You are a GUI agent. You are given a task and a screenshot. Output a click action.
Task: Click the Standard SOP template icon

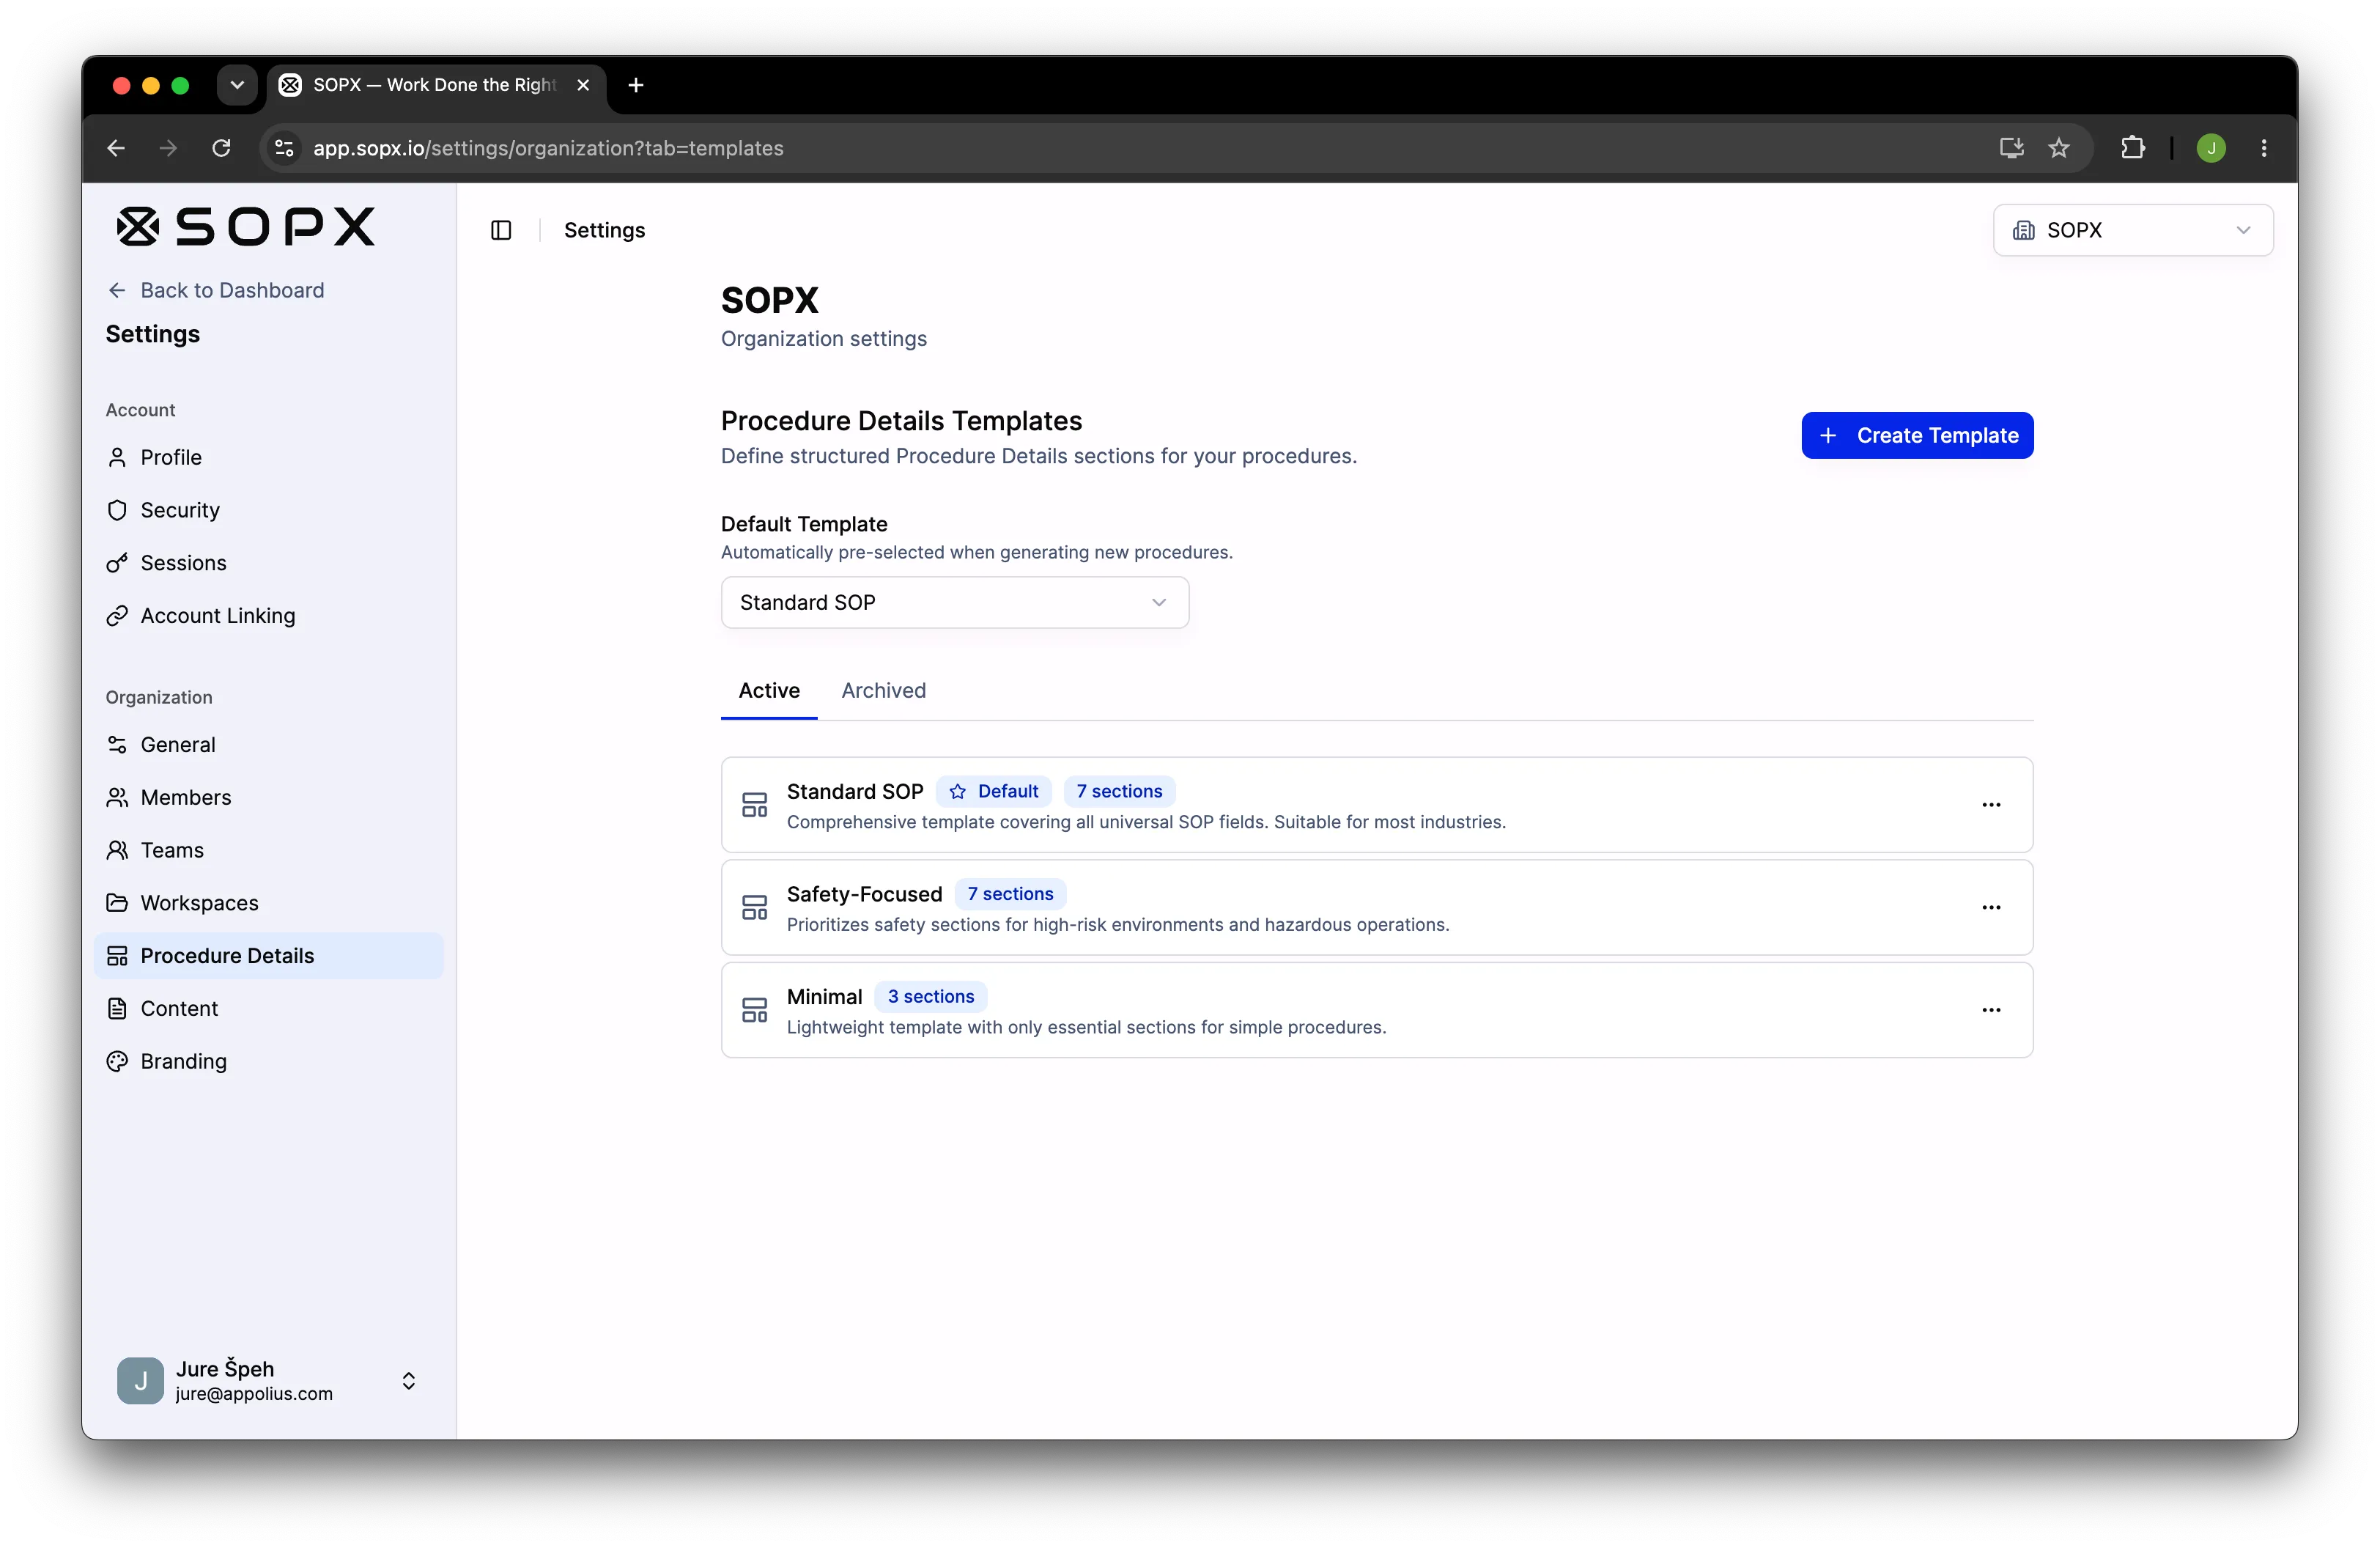[754, 805]
